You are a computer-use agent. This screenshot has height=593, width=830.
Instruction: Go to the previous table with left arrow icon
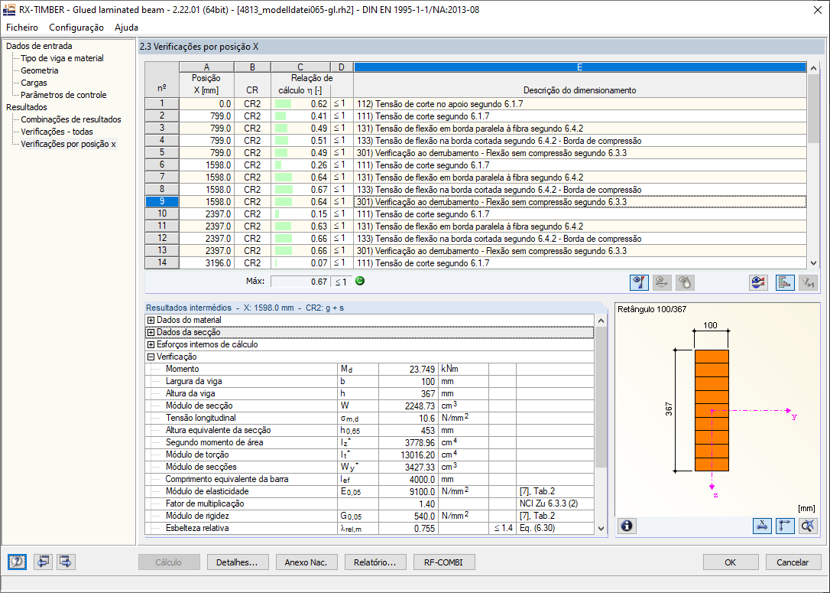43,562
